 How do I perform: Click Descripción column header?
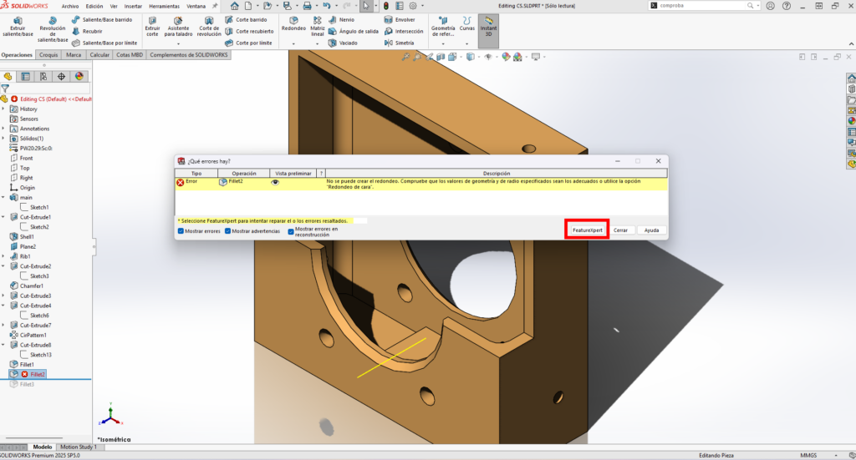pyautogui.click(x=497, y=174)
